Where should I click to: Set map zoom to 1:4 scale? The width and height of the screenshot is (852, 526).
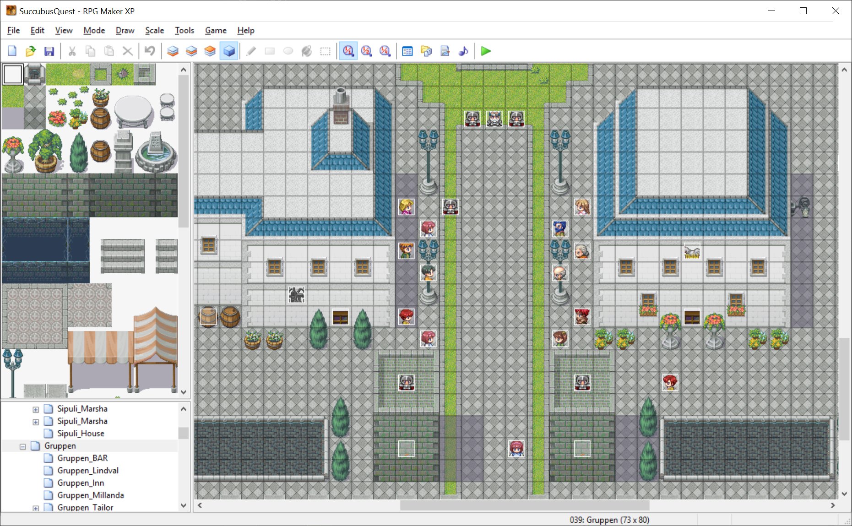pos(385,51)
